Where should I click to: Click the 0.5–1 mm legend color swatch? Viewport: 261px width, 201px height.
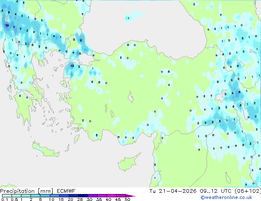pos(16,196)
